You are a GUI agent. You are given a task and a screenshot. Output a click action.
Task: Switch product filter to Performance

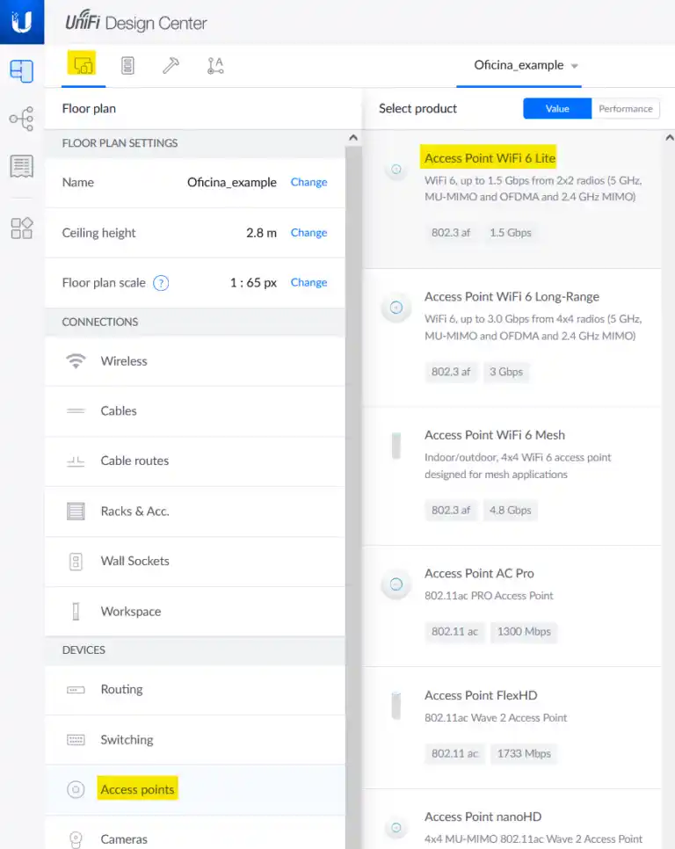tap(625, 109)
